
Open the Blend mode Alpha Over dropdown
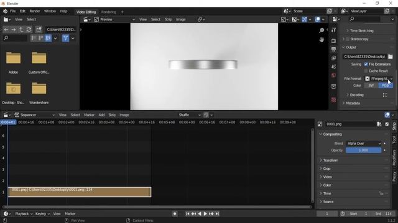tap(363, 143)
